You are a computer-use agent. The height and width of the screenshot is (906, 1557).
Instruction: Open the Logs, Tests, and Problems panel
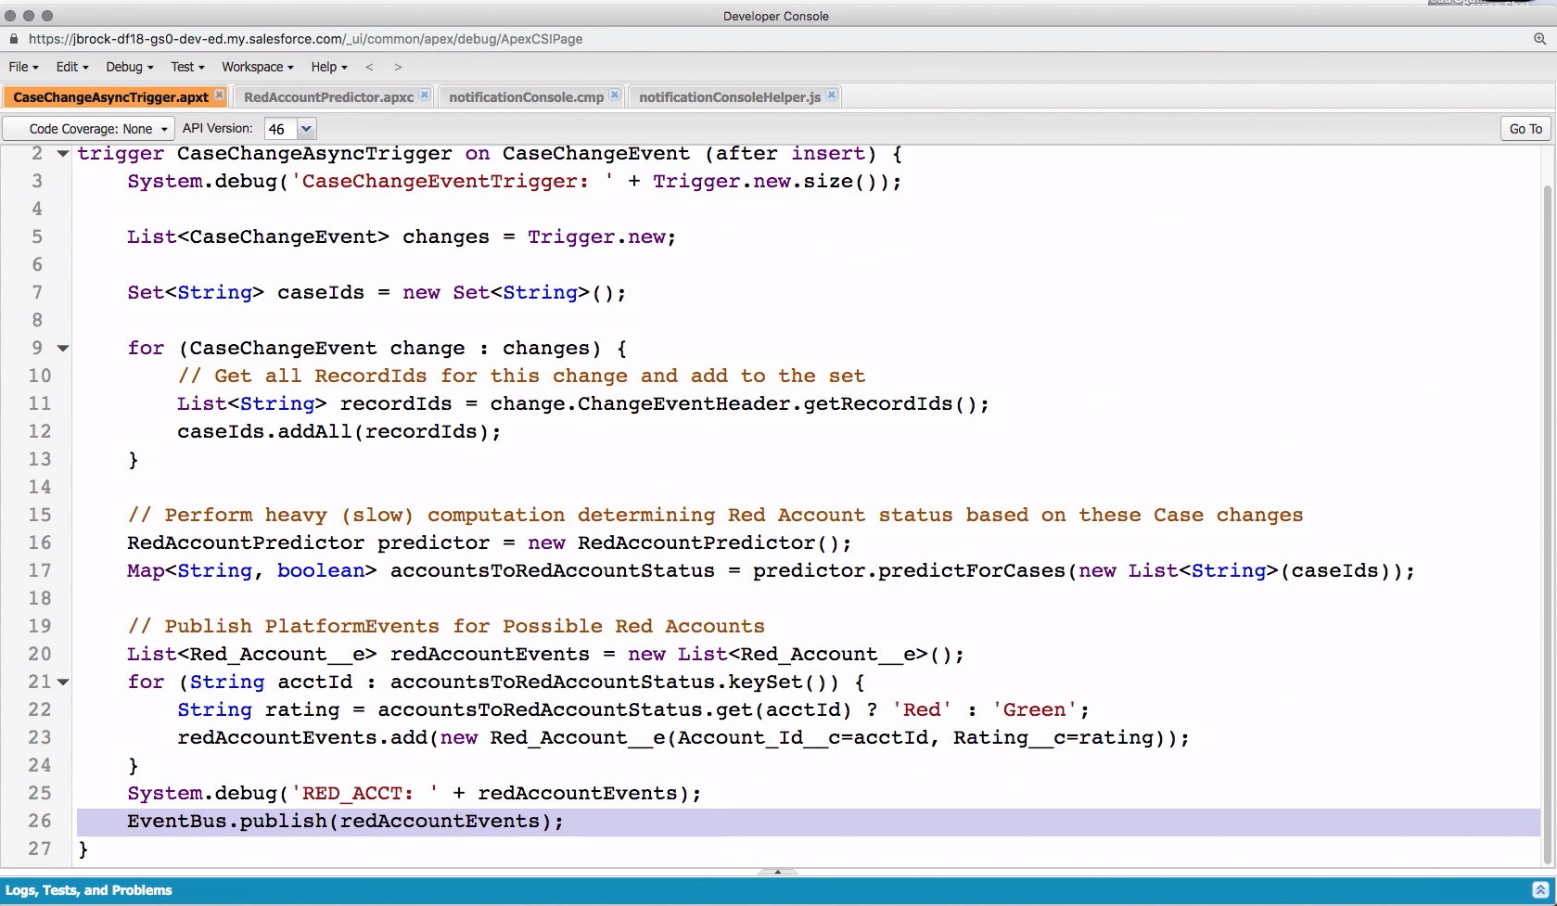point(89,889)
